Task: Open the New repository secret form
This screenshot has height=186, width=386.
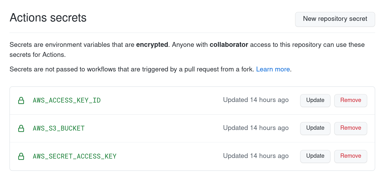Action: pos(335,19)
